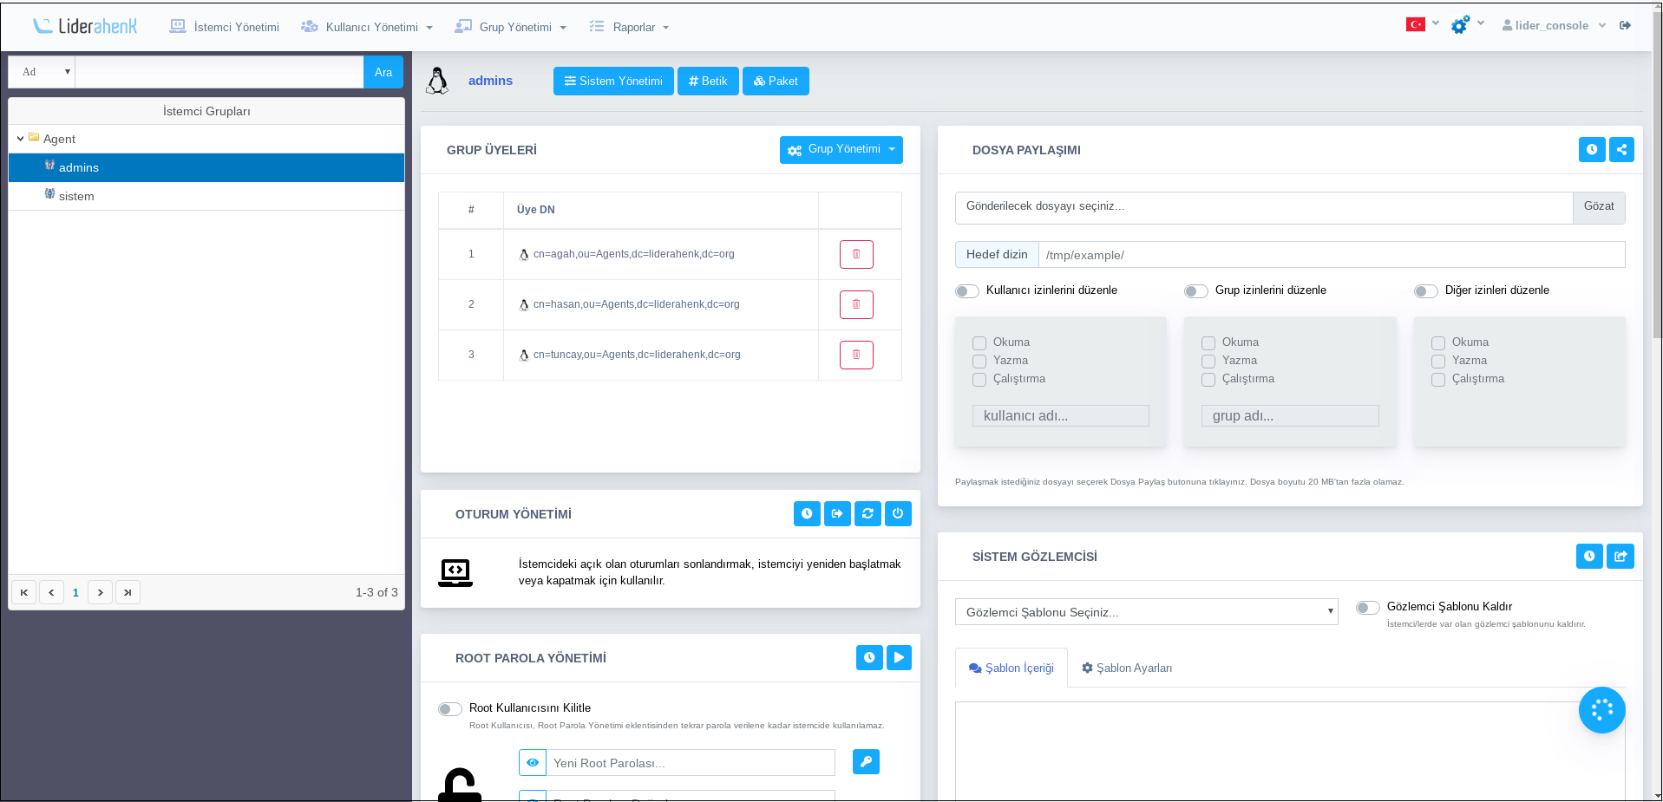Click the key icon to generate root password
Image resolution: width=1663 pixels, height=802 pixels.
[866, 762]
